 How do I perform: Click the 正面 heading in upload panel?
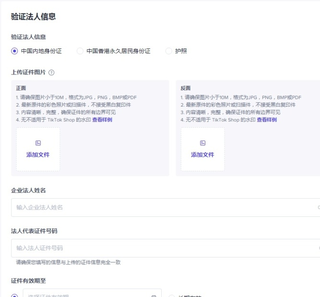(x=21, y=88)
